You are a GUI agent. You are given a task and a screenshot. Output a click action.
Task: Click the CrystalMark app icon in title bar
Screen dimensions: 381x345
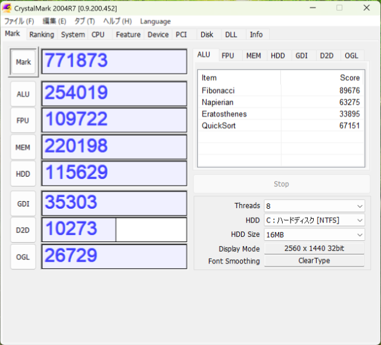coord(7,8)
